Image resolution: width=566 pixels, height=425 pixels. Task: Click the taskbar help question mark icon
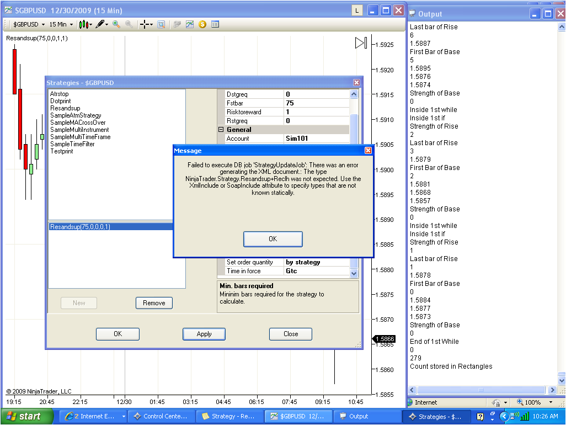point(480,417)
